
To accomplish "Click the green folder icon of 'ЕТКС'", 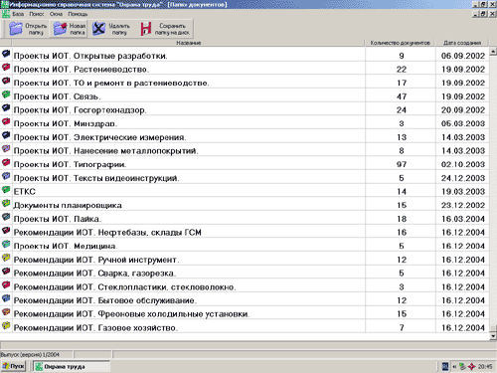I will point(6,190).
